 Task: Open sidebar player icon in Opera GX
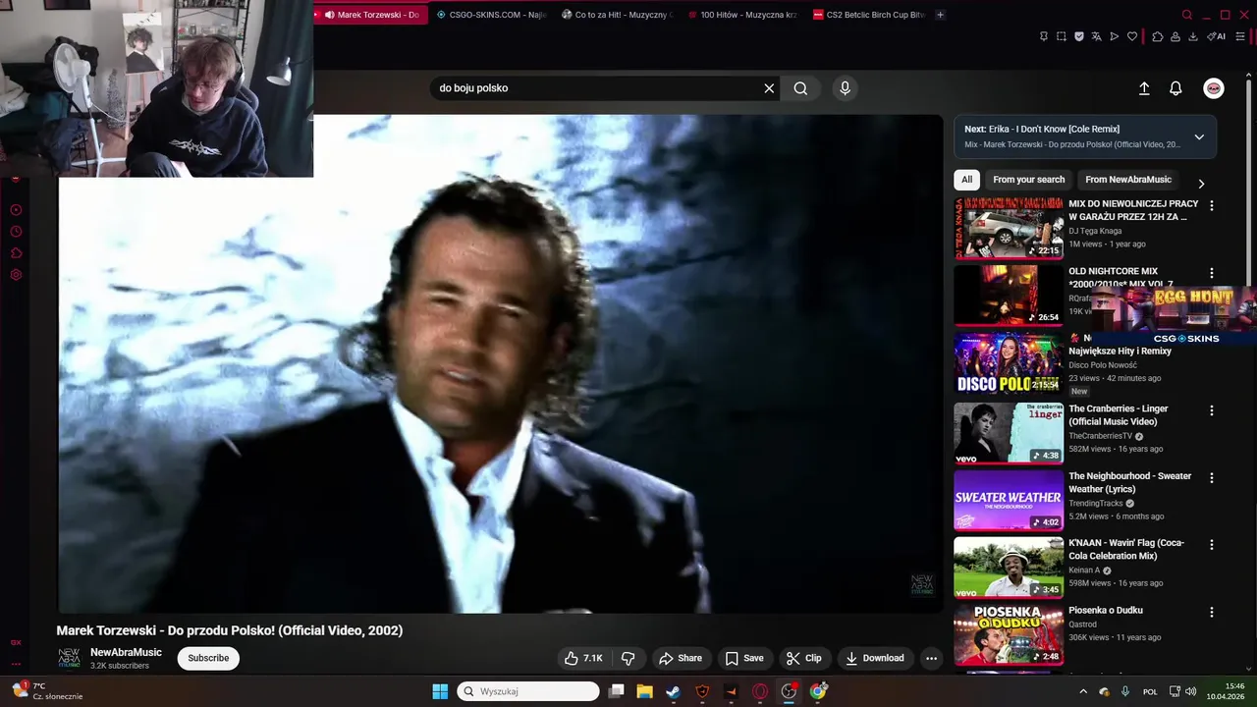pos(16,210)
